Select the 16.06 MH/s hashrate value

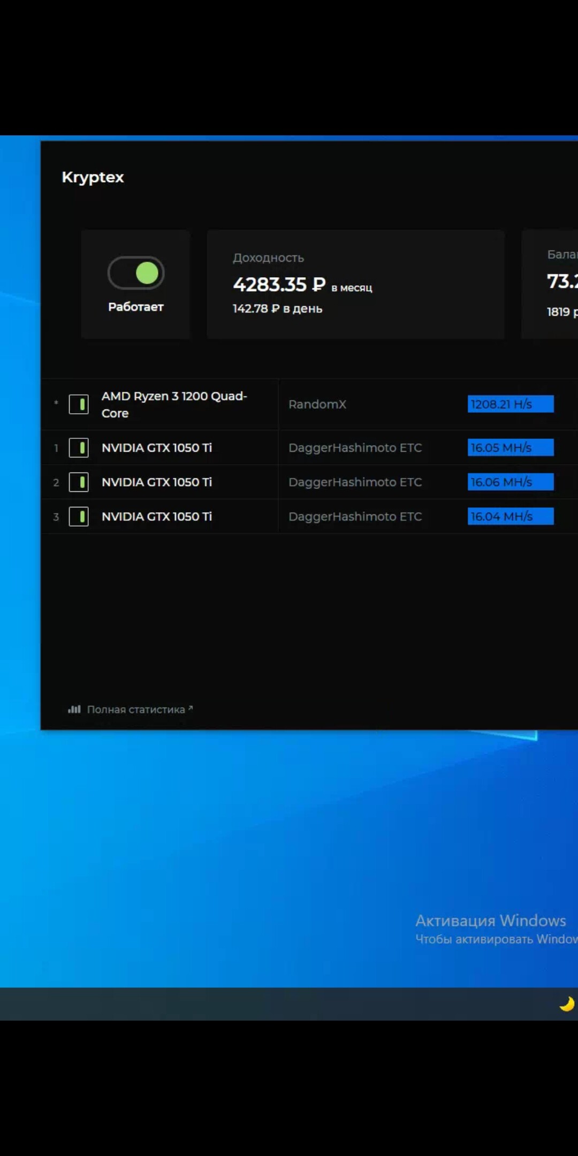(511, 482)
